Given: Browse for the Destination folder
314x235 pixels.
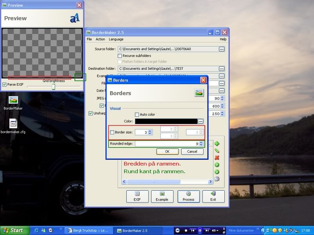Looking at the screenshot, I should [221, 69].
